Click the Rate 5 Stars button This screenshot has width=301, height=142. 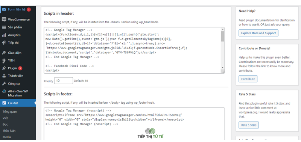[x=249, y=125]
